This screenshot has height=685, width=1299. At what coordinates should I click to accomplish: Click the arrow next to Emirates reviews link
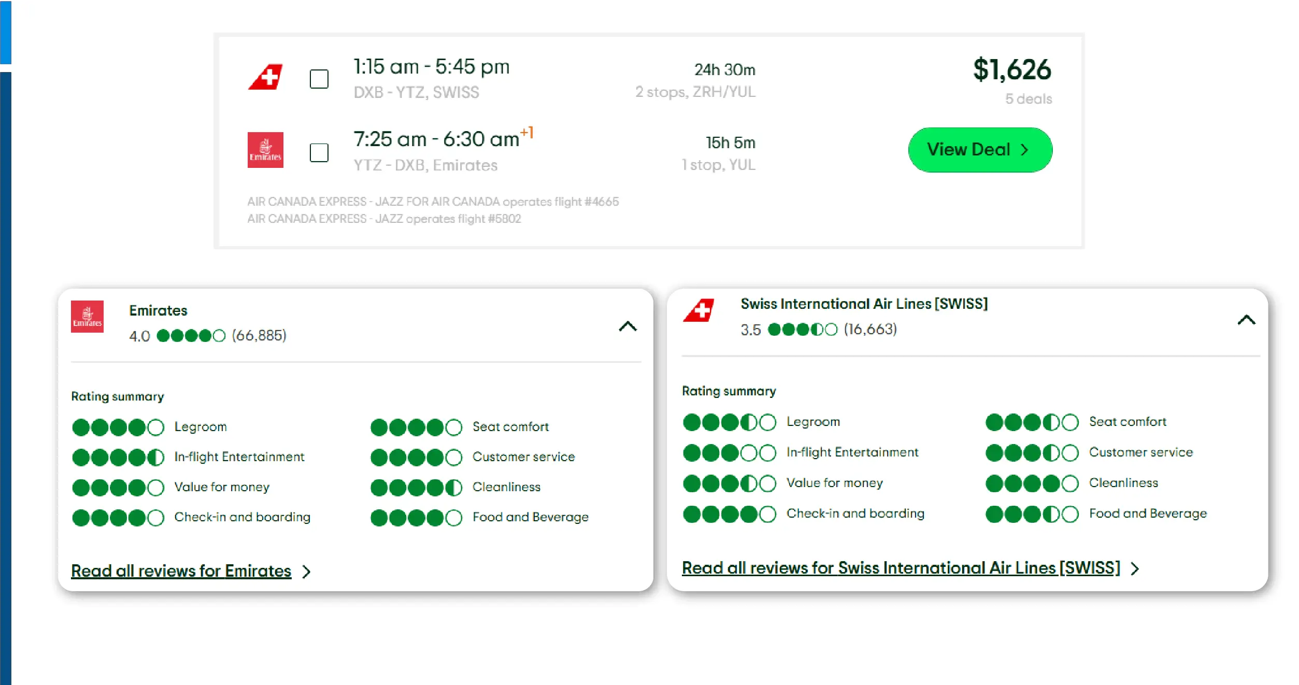click(x=307, y=572)
